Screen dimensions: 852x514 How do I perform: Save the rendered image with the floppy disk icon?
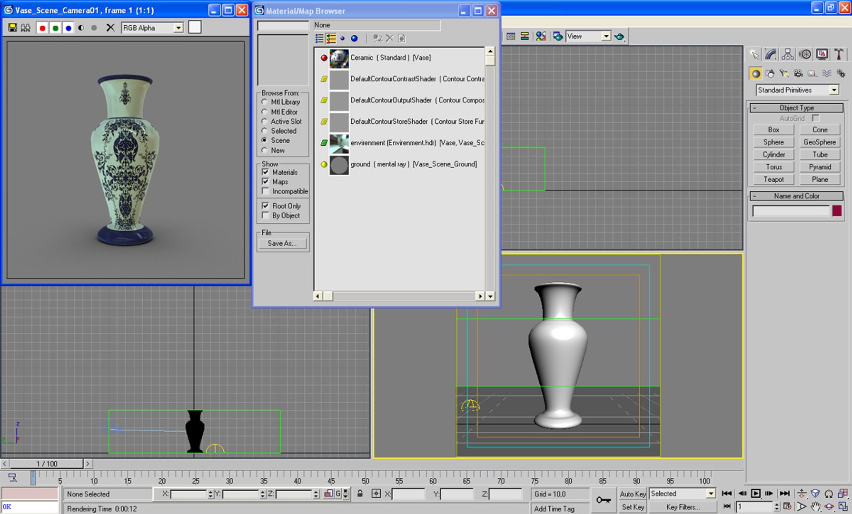12,28
